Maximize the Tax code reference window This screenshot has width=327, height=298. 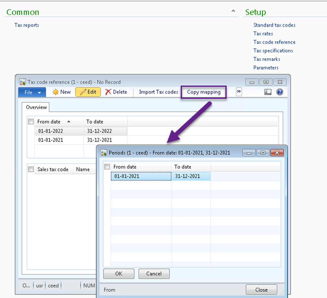pos(266,82)
